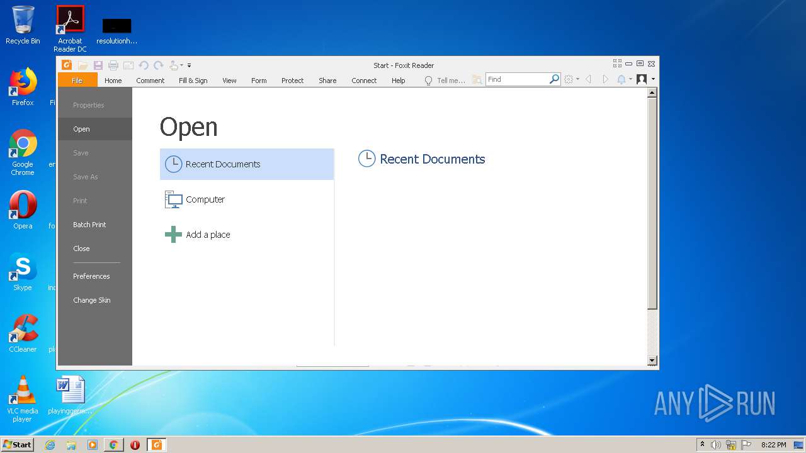
Task: Click the 8:22 PM clock in taskbar
Action: point(773,445)
